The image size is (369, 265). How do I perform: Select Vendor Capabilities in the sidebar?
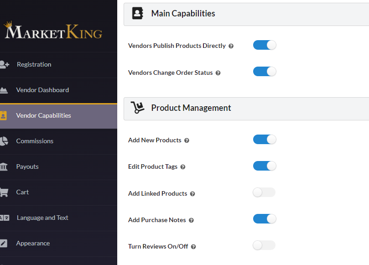pyautogui.click(x=58, y=116)
